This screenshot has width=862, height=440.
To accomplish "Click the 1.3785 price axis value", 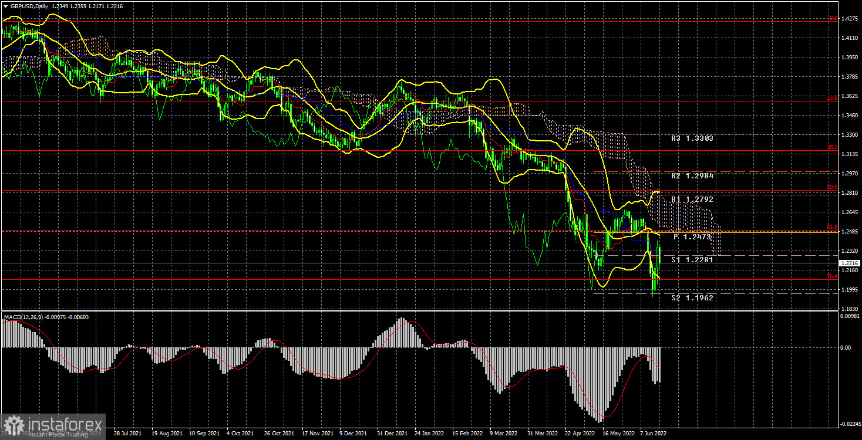I will (x=850, y=77).
